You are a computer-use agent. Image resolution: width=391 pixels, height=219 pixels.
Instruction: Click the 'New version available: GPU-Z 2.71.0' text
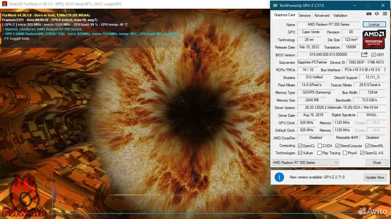point(317,177)
